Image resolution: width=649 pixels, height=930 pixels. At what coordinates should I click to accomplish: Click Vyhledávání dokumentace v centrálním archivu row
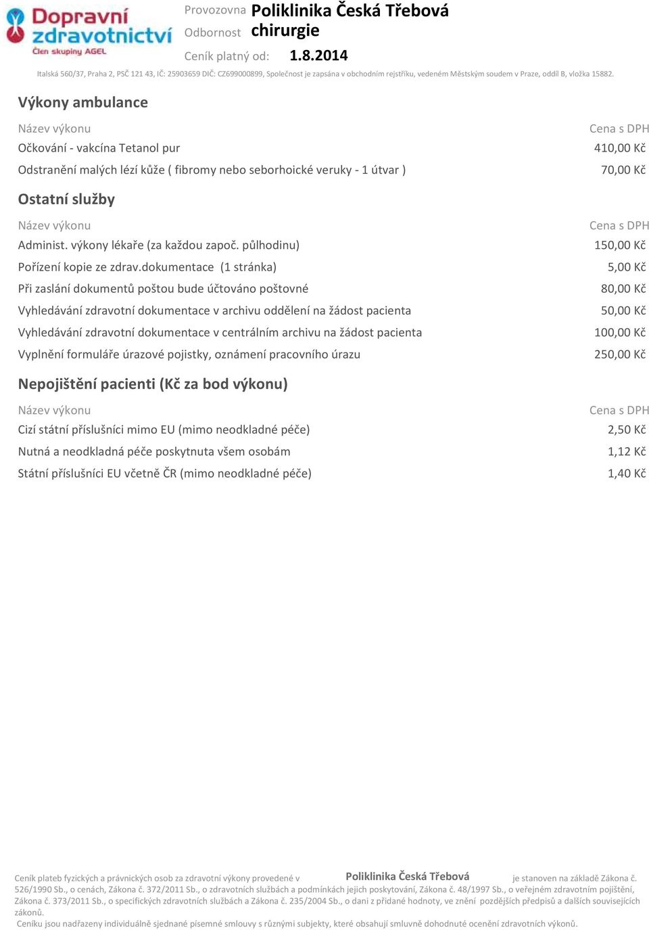332,333
